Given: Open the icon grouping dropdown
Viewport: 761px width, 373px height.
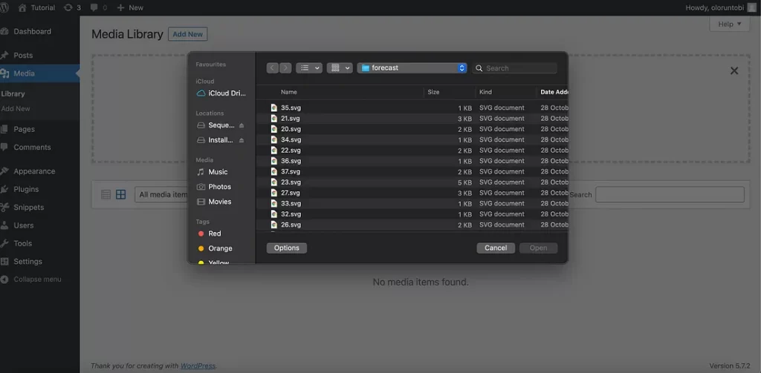Looking at the screenshot, I should coord(340,67).
